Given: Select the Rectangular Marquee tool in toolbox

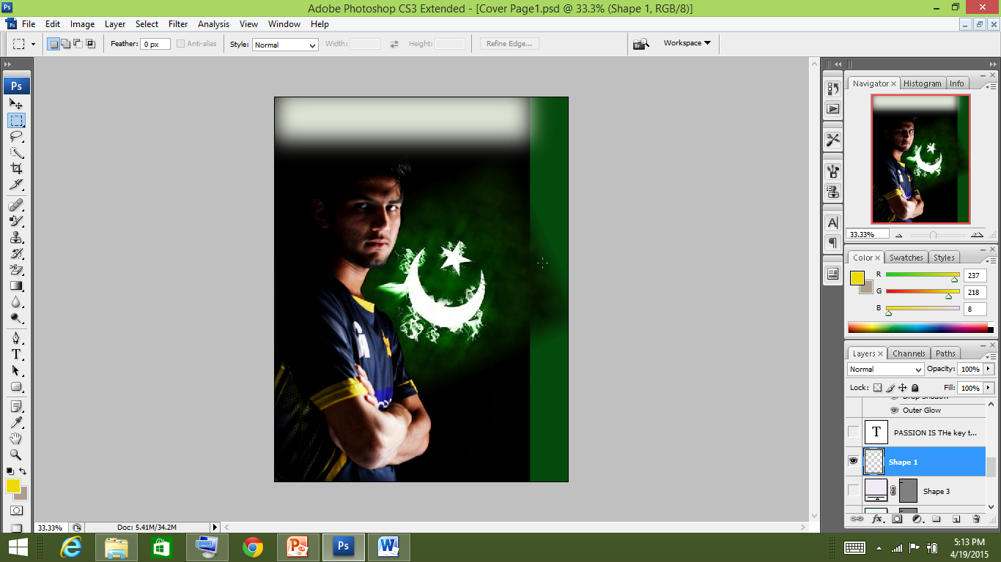Looking at the screenshot, I should tap(16, 120).
